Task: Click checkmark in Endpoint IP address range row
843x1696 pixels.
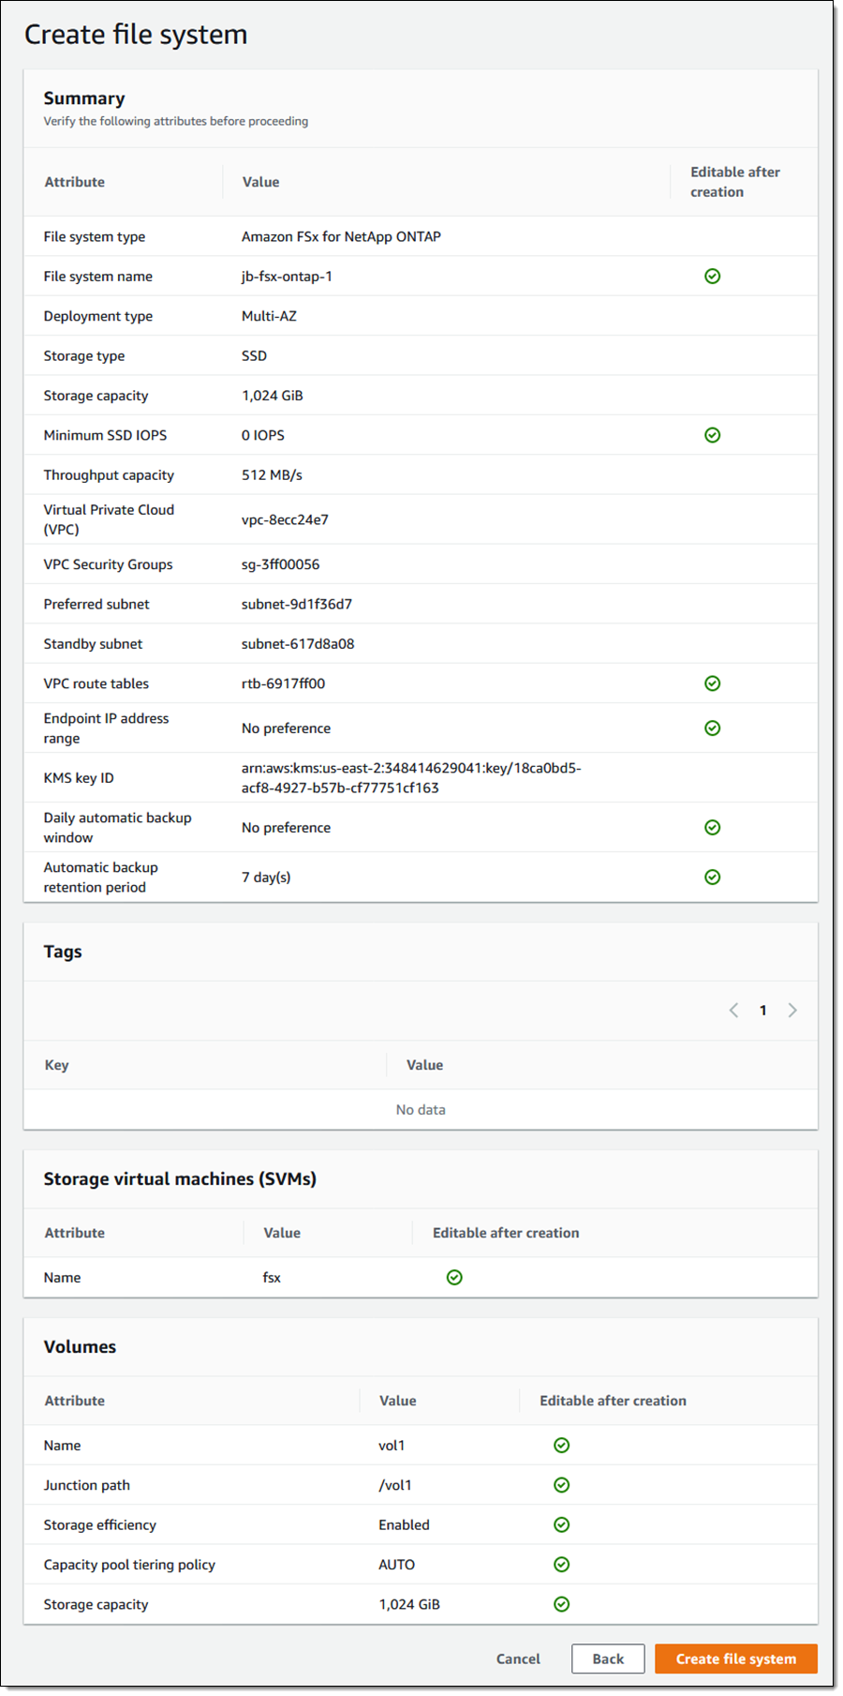Action: pyautogui.click(x=712, y=728)
